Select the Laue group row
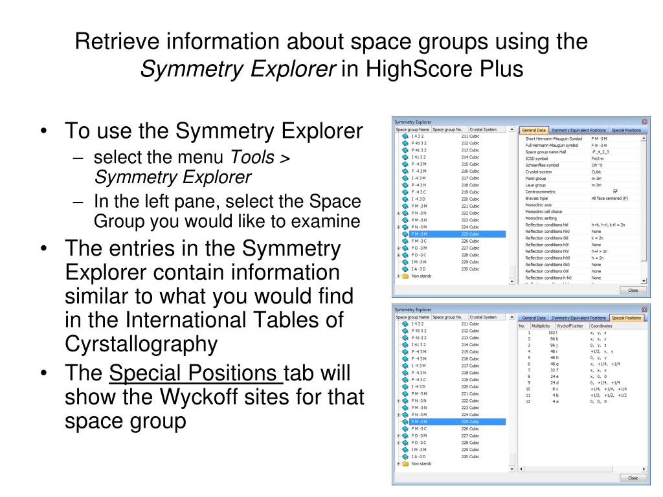 (581, 185)
